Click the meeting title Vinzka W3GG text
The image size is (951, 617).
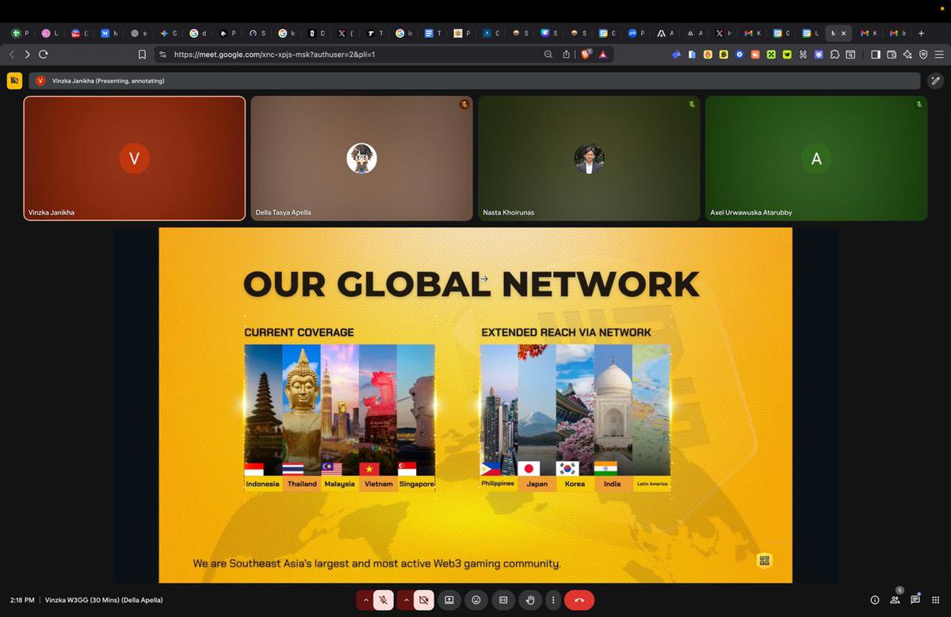[104, 600]
